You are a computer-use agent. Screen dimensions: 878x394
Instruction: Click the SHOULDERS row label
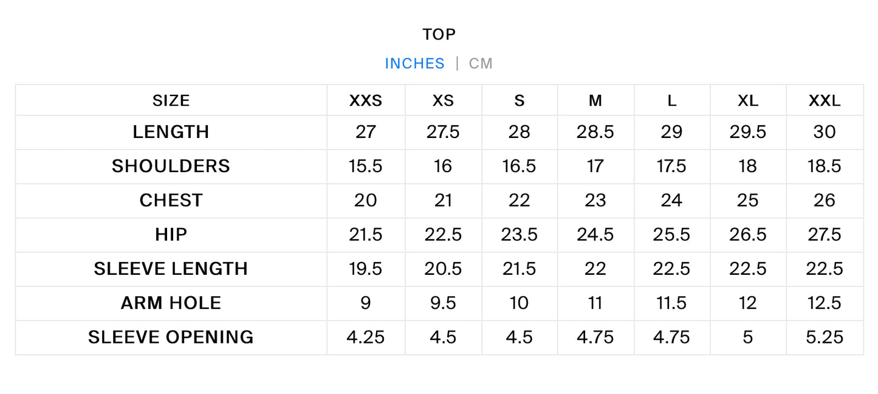point(171,166)
